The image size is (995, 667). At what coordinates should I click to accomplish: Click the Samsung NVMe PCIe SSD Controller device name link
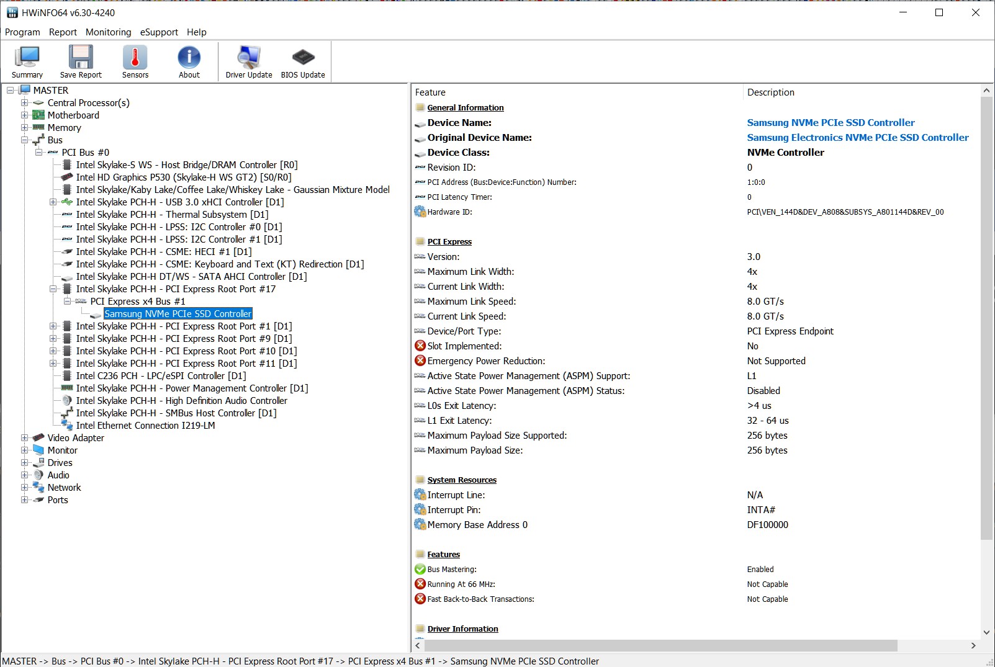[x=831, y=123]
